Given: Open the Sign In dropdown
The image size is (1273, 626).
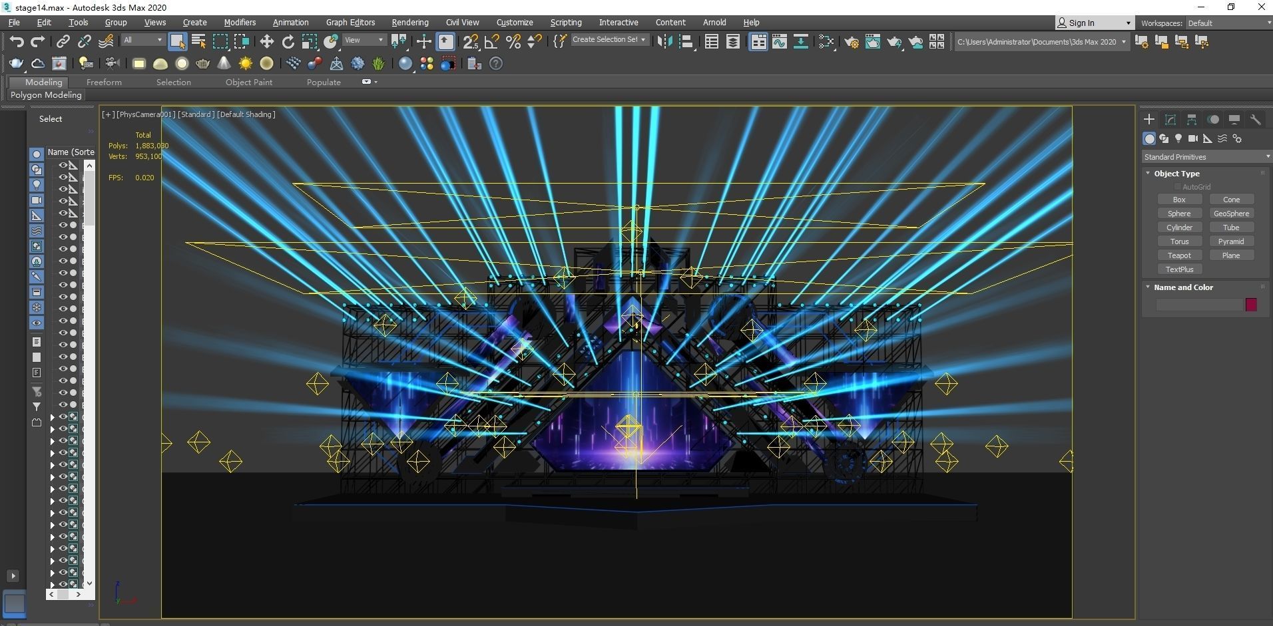Looking at the screenshot, I should point(1094,23).
